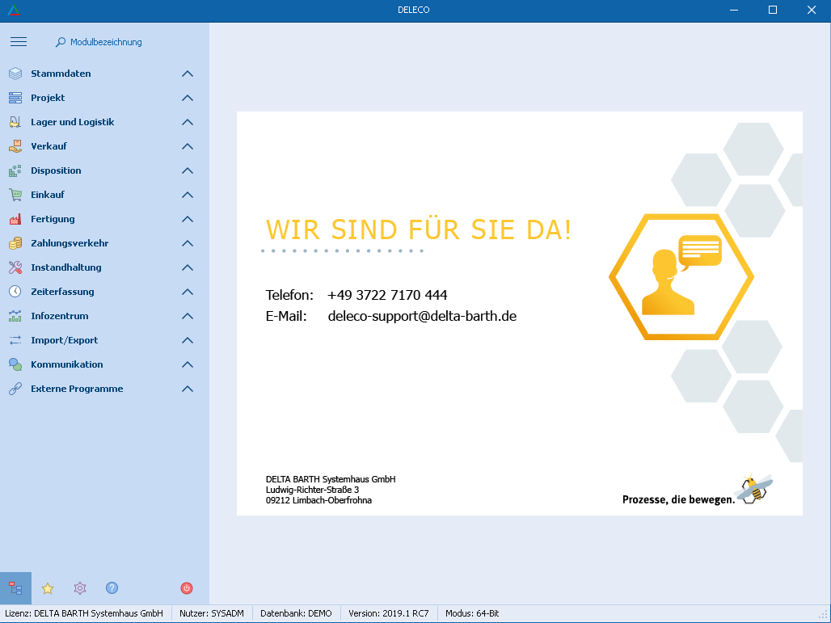
Task: Click the Zeiterfassung clock icon
Action: (x=15, y=292)
